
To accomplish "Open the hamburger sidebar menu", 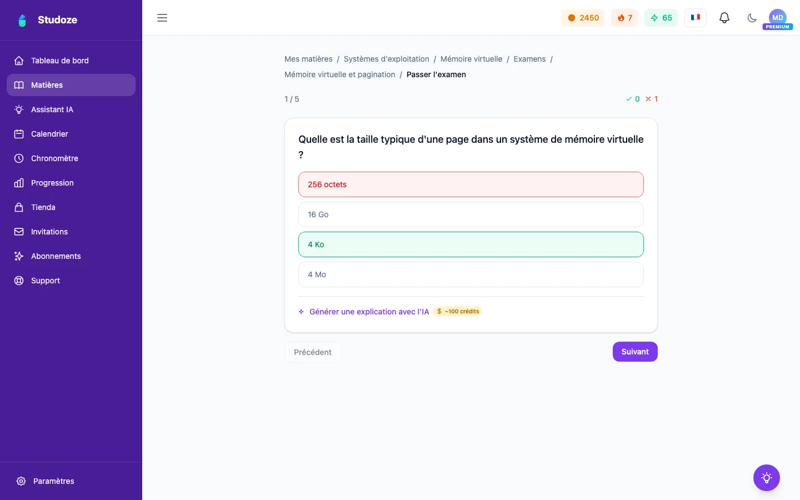I will tap(162, 18).
